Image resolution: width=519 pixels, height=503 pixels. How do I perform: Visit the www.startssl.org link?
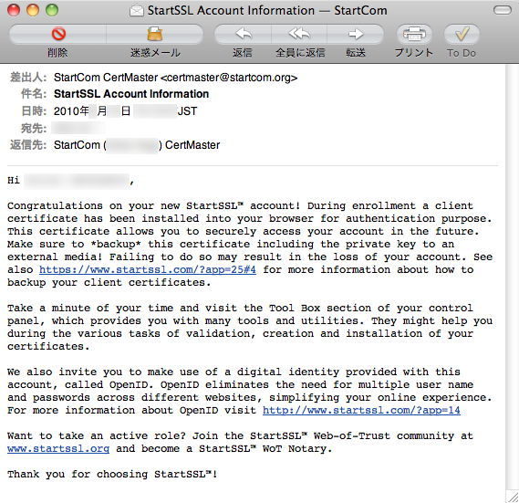click(58, 448)
